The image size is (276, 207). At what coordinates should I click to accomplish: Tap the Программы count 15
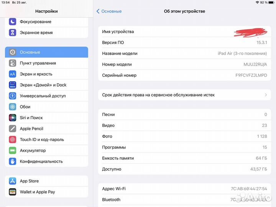tap(265, 147)
